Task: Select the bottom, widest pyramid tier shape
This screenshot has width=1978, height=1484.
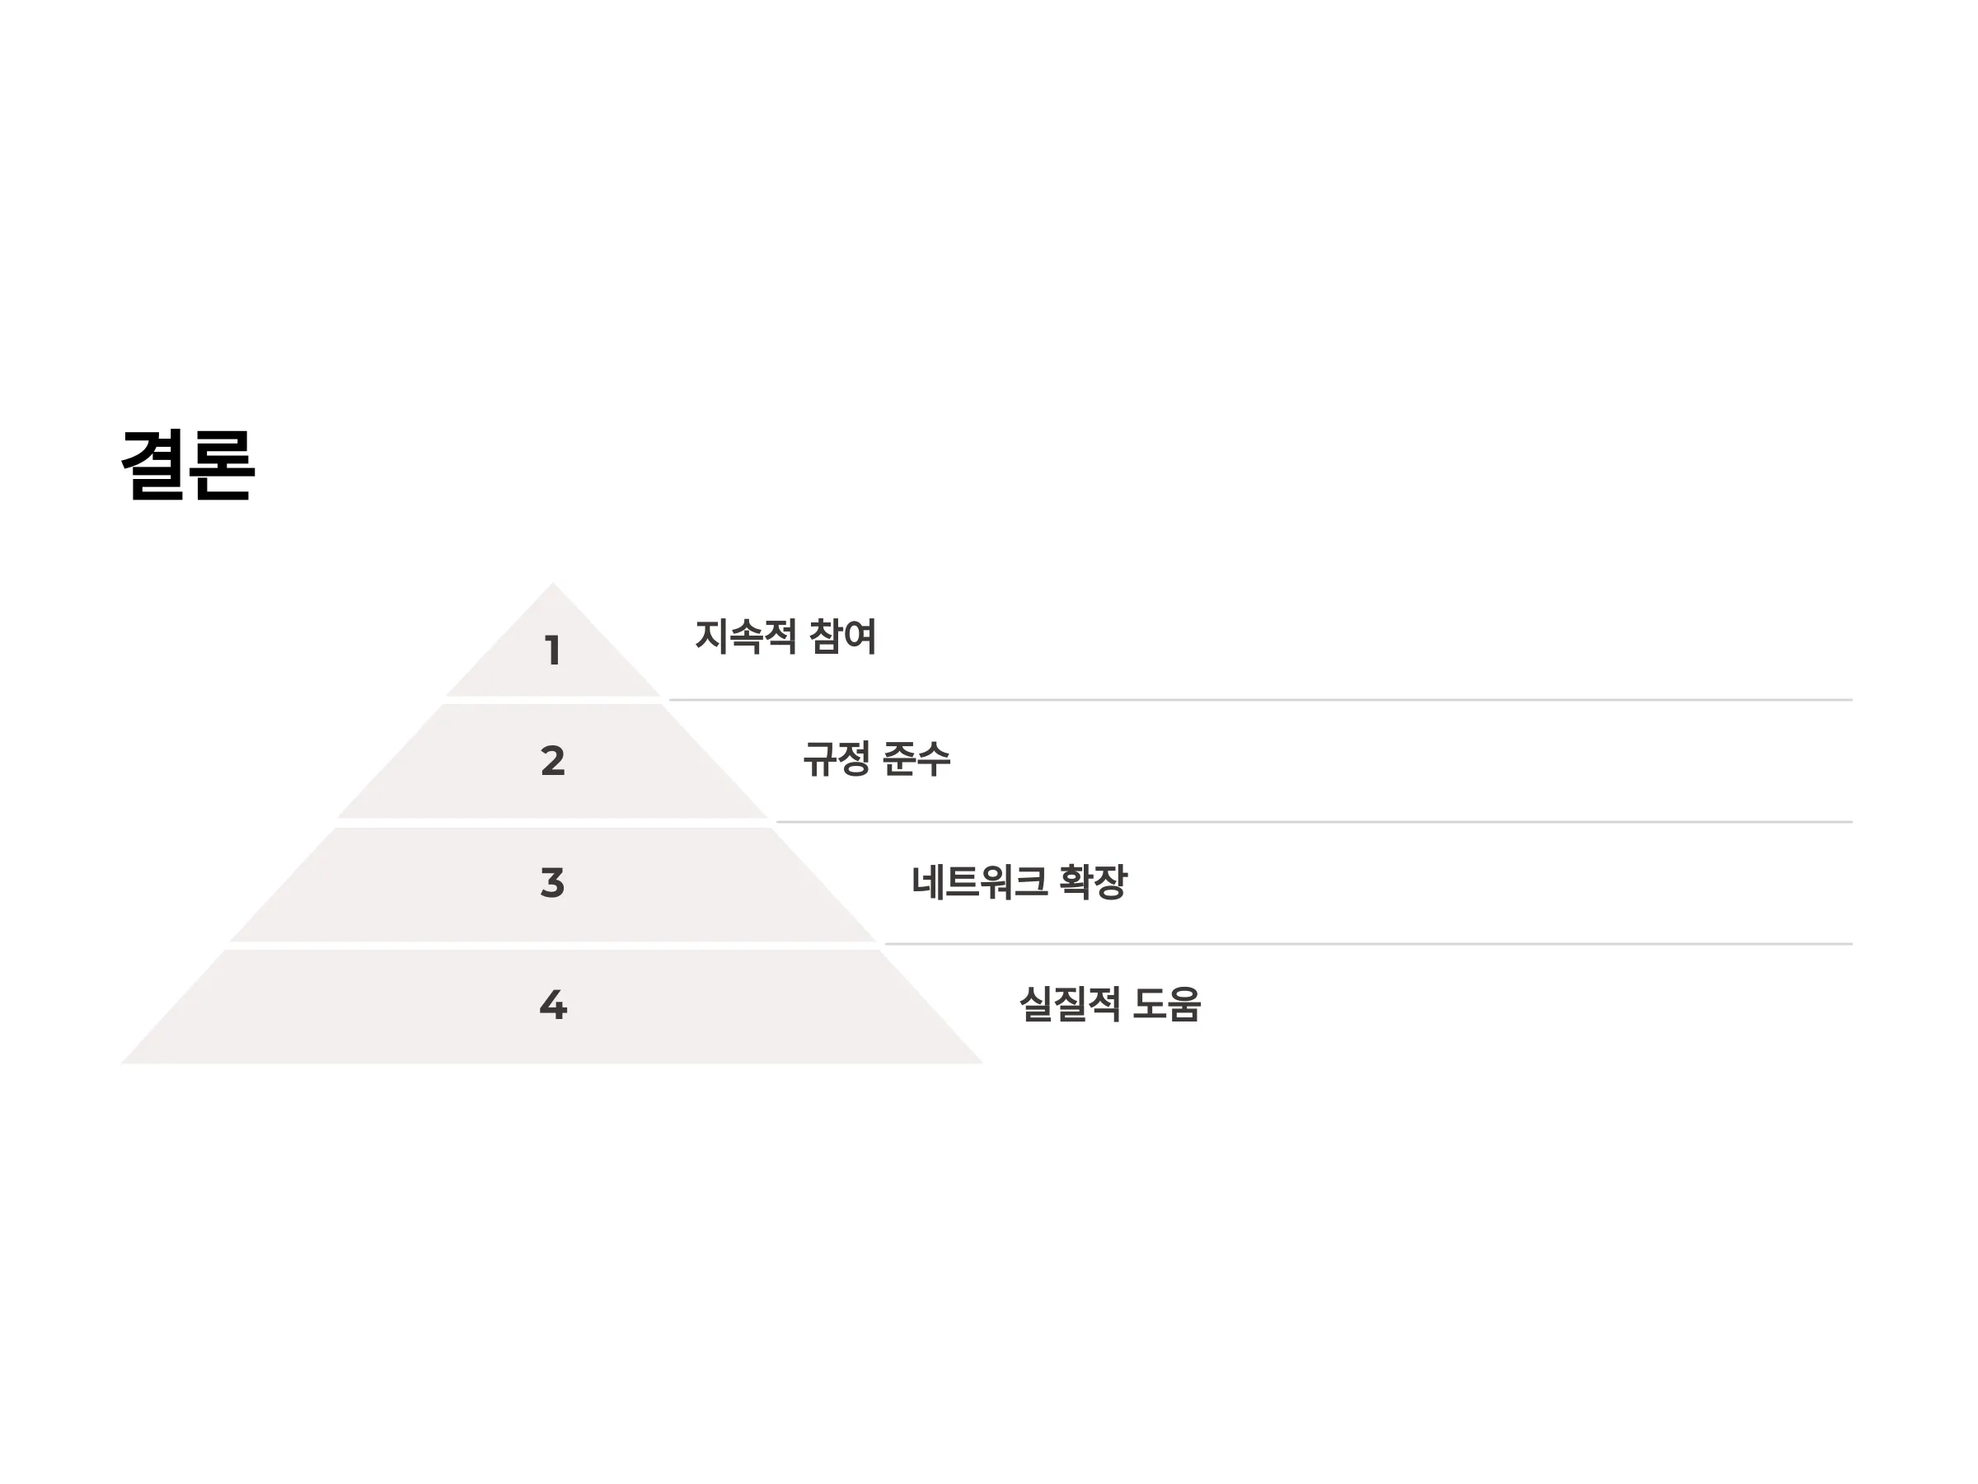Action: (x=553, y=1007)
